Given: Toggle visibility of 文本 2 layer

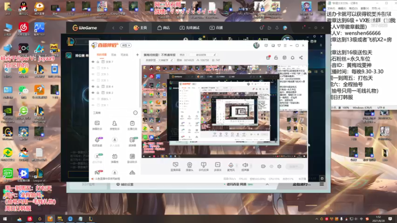Looking at the screenshot, I should point(93,93).
